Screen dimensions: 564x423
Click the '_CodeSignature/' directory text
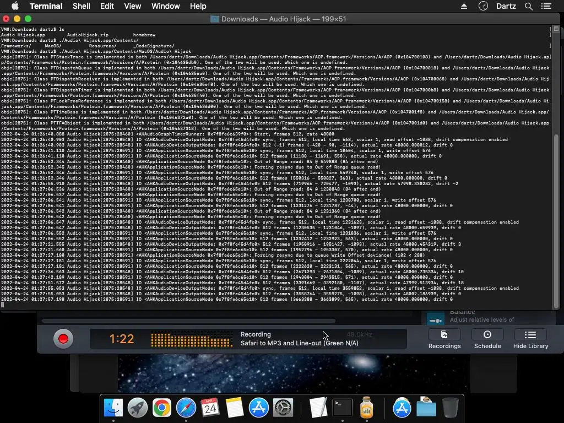tap(154, 46)
